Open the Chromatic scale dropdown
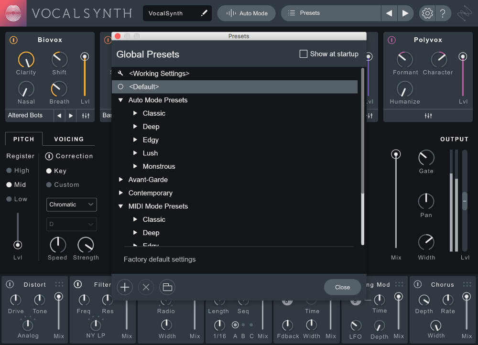478x345 pixels. point(71,205)
